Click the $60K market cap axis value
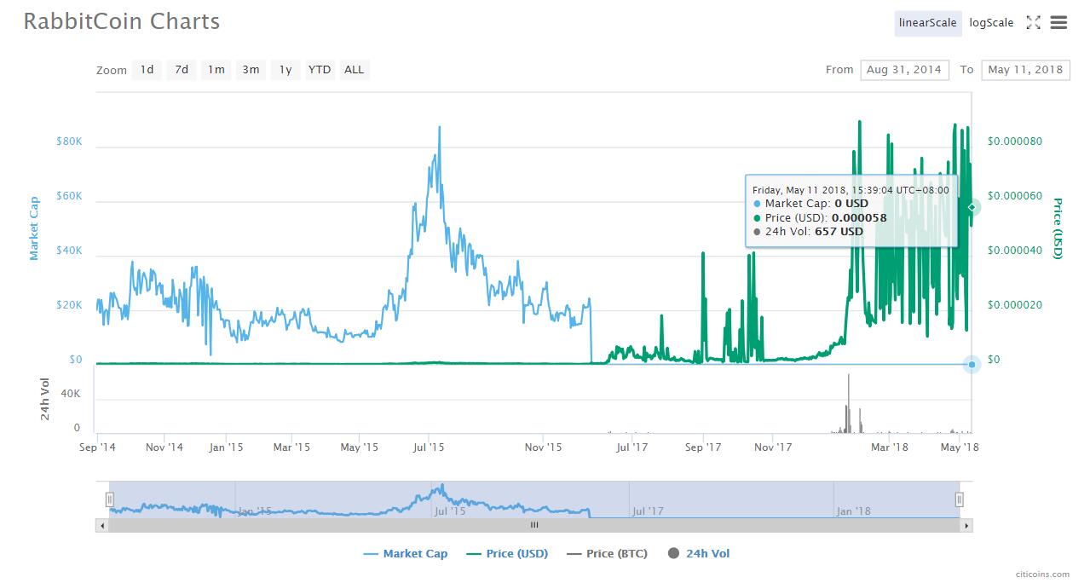Image resolution: width=1090 pixels, height=583 pixels. click(x=69, y=196)
